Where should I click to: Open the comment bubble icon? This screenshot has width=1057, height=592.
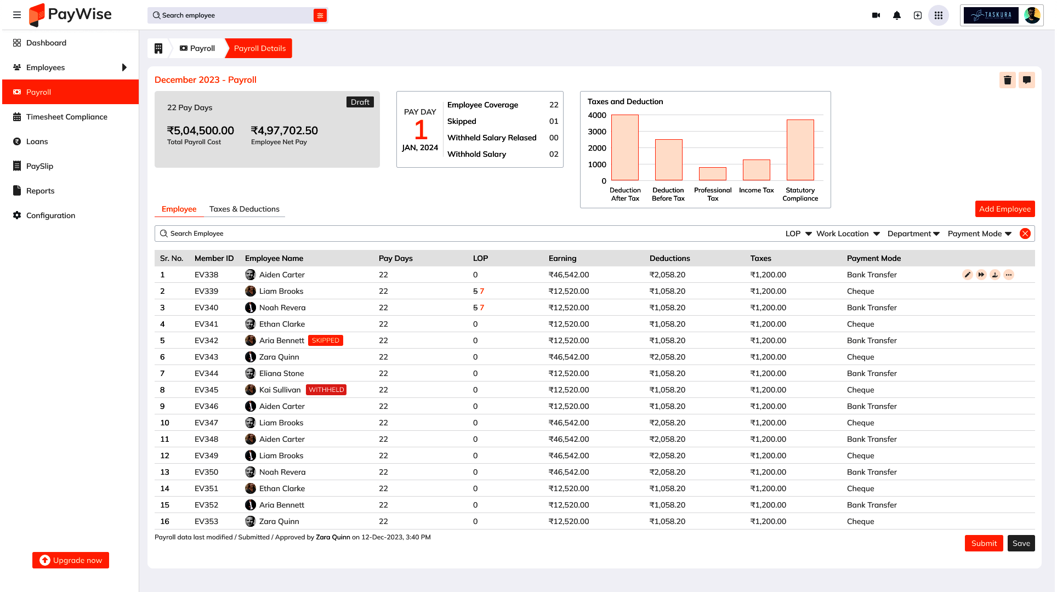click(1026, 80)
